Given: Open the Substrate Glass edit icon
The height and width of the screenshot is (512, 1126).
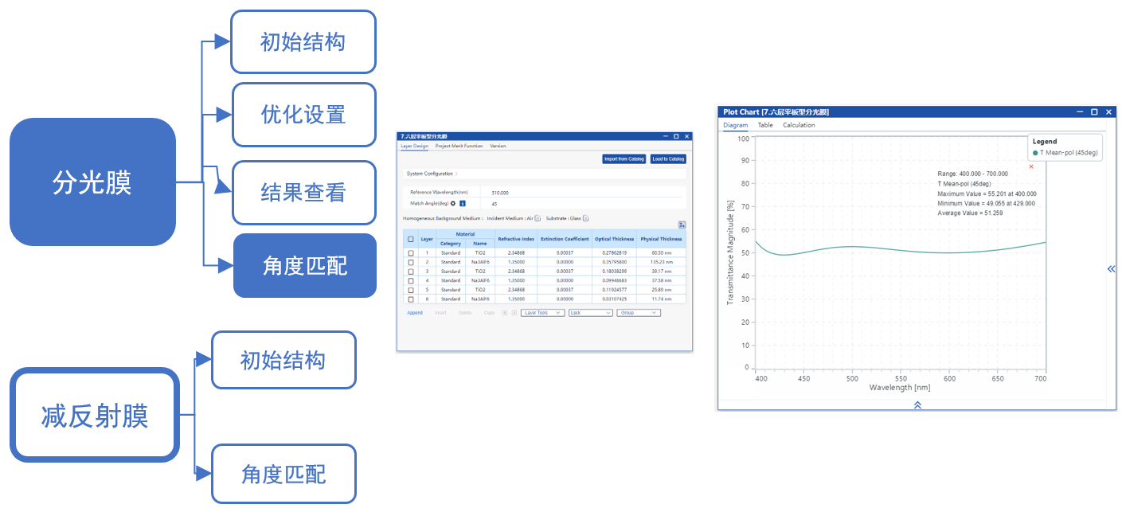Looking at the screenshot, I should click(585, 218).
